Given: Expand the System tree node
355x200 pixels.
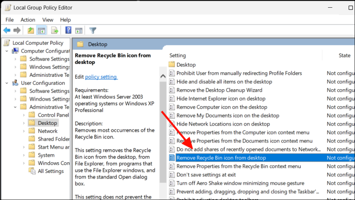Looking at the screenshot, I should 24,155.
